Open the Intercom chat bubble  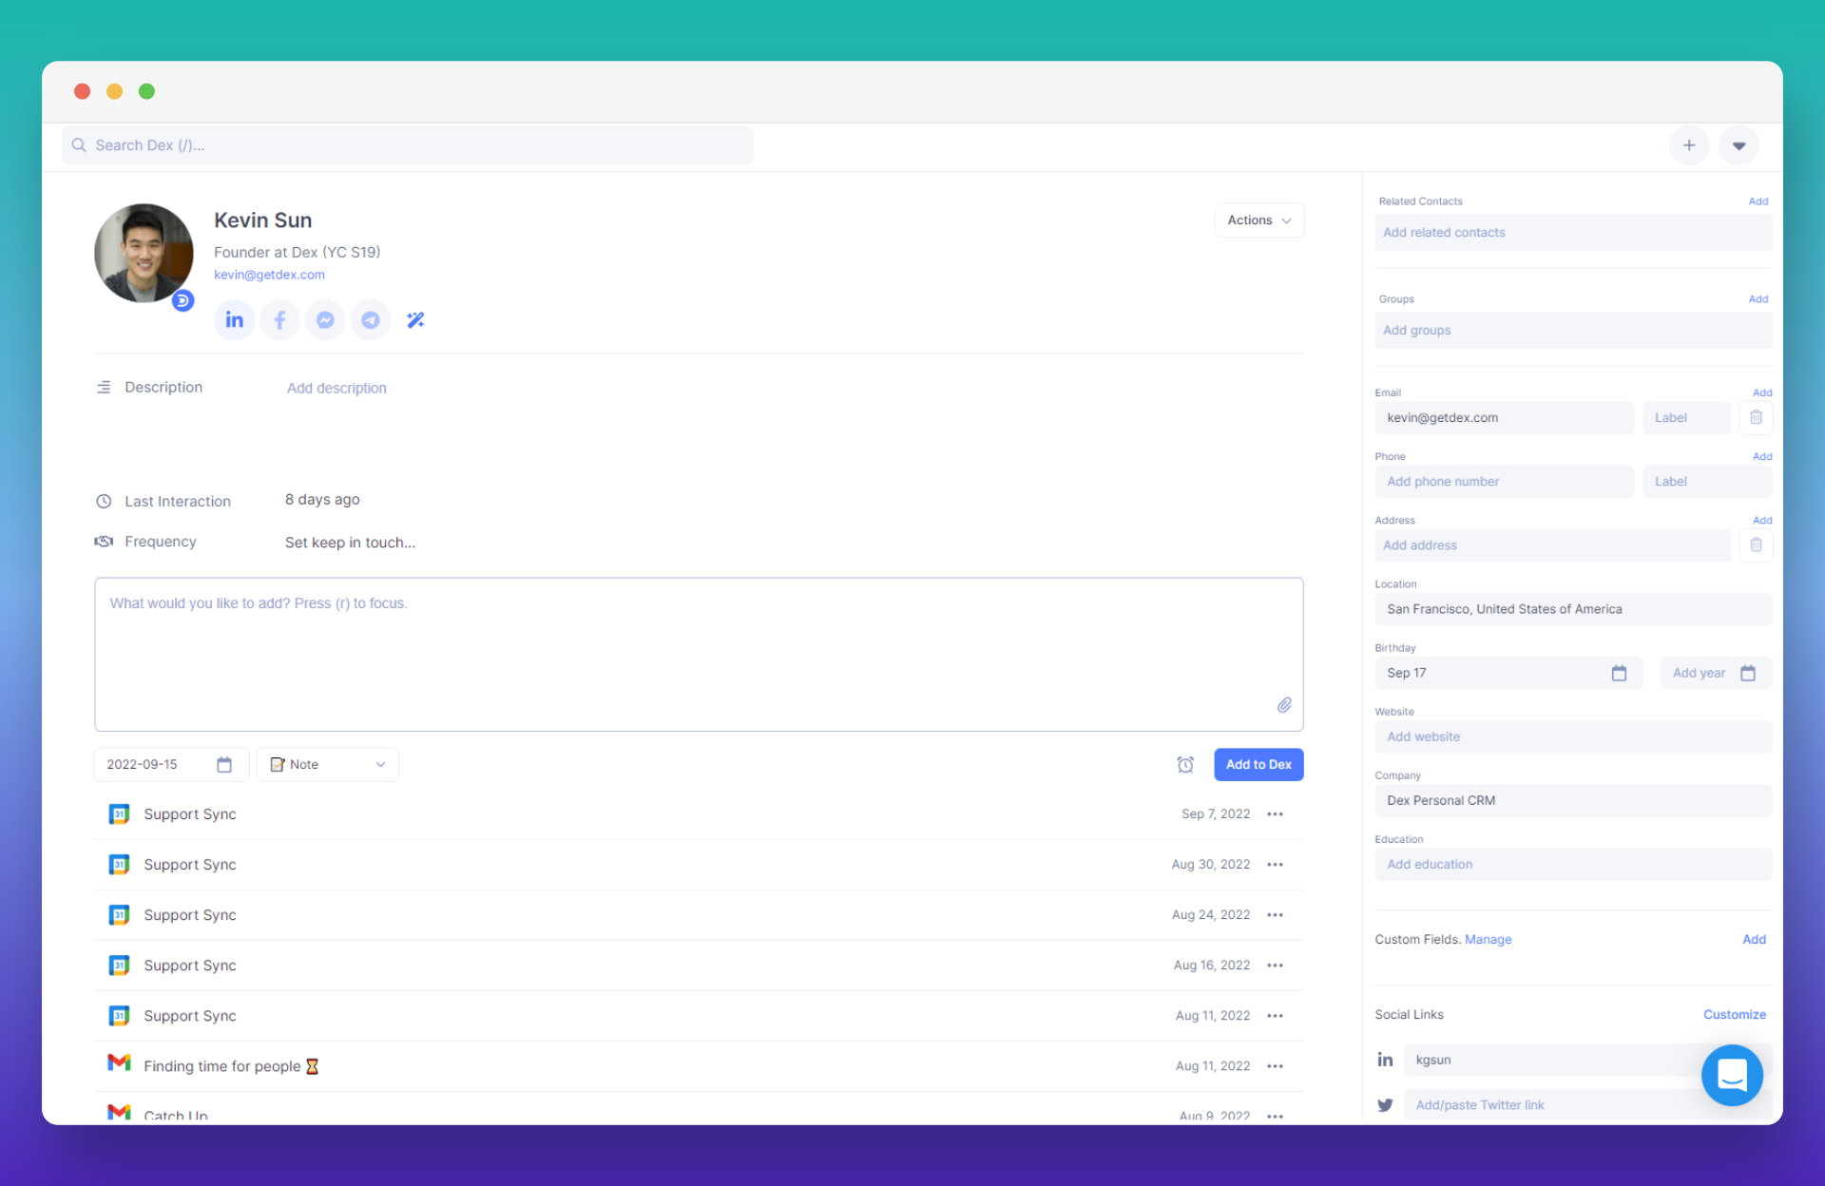point(1732,1075)
